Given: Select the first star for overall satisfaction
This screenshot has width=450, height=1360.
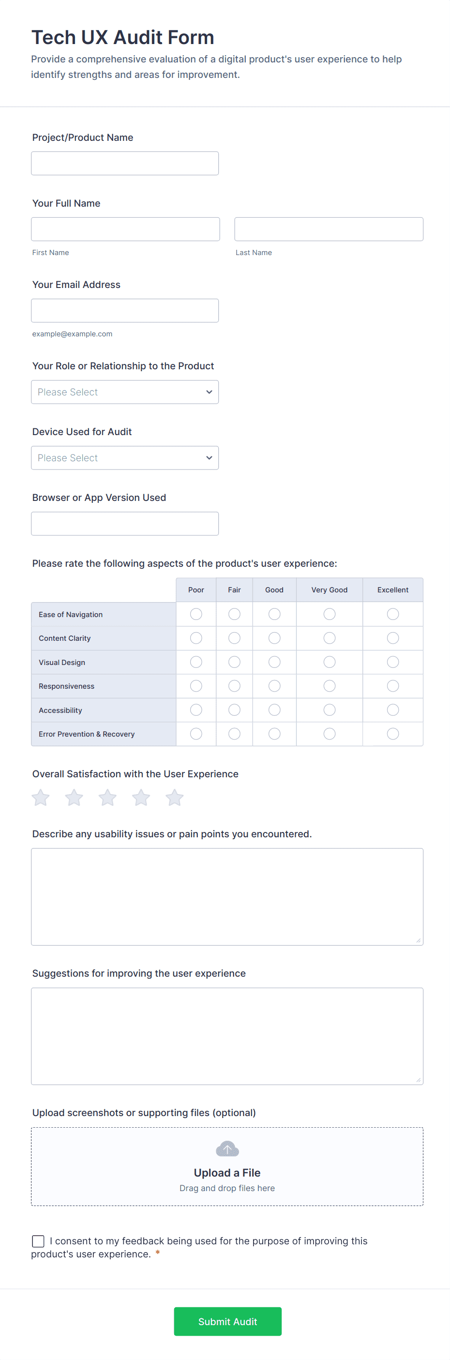Looking at the screenshot, I should click(x=40, y=798).
